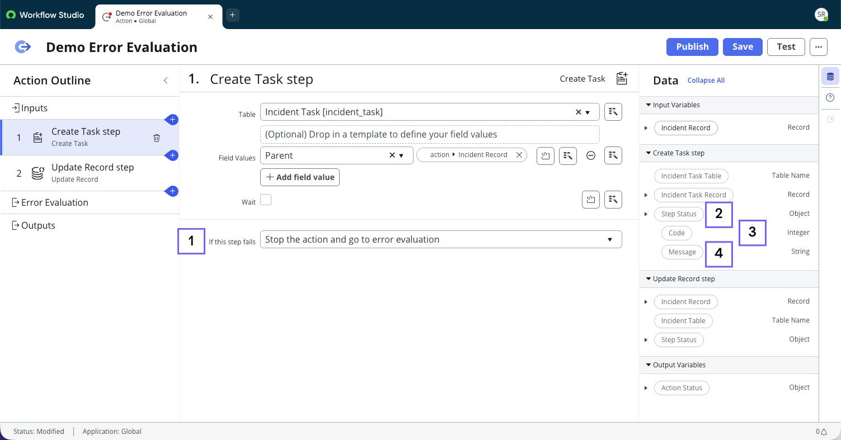Select the Update Record step in outline
The image size is (841, 440).
[x=90, y=173]
